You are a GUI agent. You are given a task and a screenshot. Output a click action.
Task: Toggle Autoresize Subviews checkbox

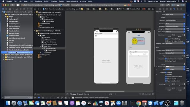166,81
